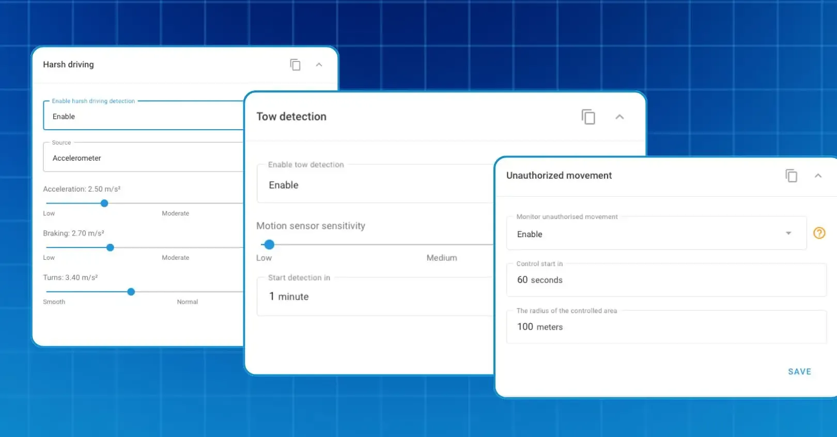Click the copy icon in Unauthorized movement panel

tap(791, 176)
